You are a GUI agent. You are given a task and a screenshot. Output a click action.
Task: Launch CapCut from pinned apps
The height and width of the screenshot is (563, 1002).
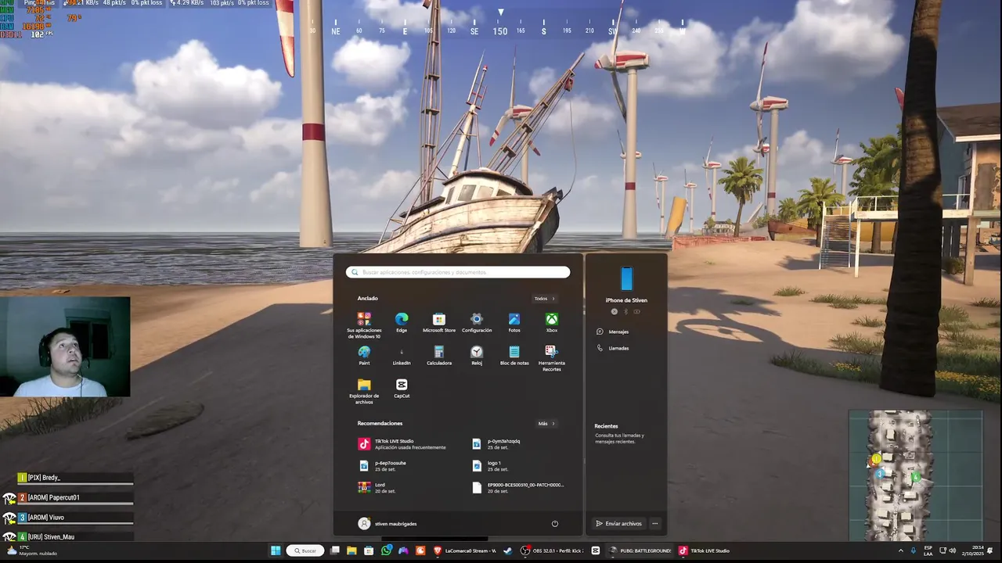click(x=402, y=389)
